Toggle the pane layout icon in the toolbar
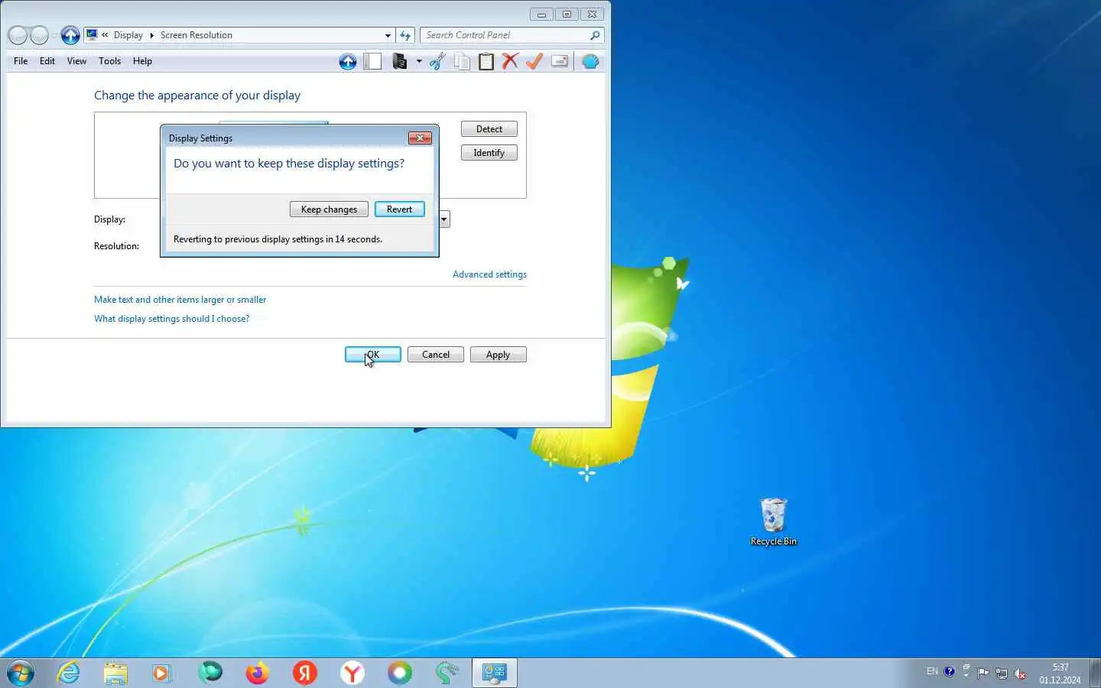This screenshot has height=688, width=1101. [x=372, y=62]
